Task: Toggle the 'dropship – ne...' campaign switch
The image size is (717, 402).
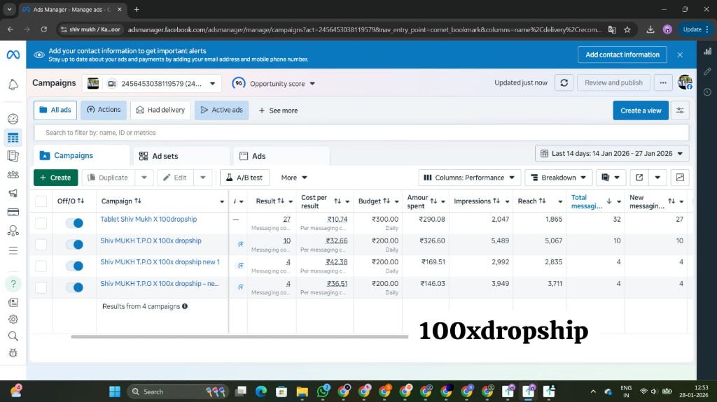Action: [74, 287]
